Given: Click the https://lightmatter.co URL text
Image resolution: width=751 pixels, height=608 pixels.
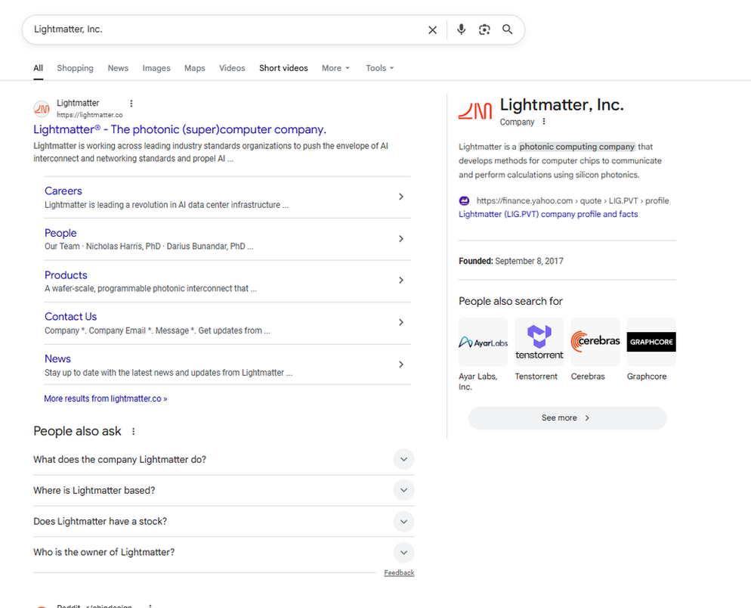Looking at the screenshot, I should point(90,115).
